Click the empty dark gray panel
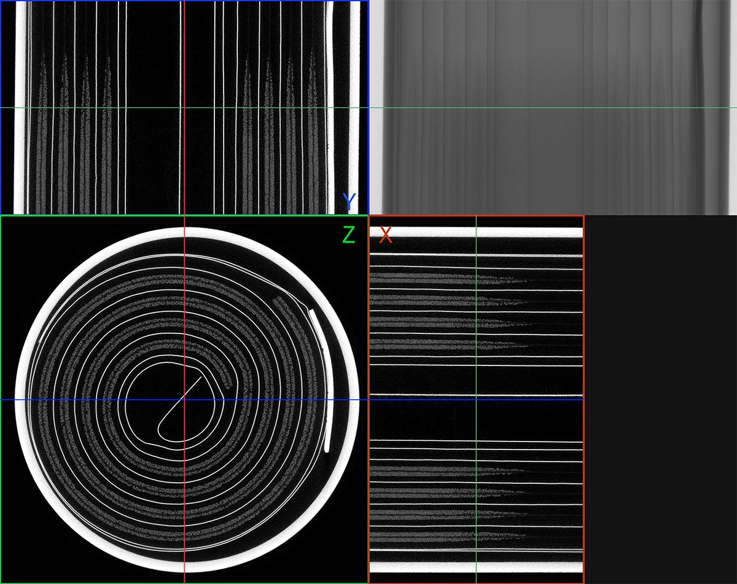Image resolution: width=737 pixels, height=584 pixels. click(x=660, y=399)
